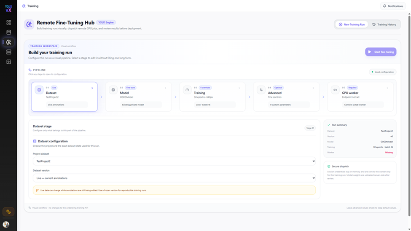This screenshot has height=231, width=411.
Task: Click the YOLO Engine badge
Action: tap(106, 22)
